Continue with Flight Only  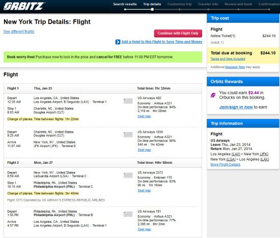178,34
